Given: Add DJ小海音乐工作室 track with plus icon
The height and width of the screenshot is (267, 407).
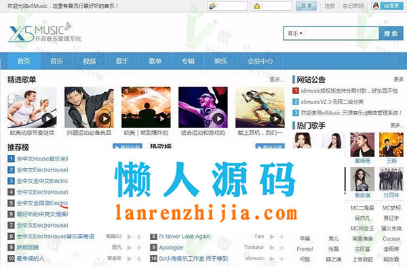Looking at the screenshot, I should tap(282, 259).
